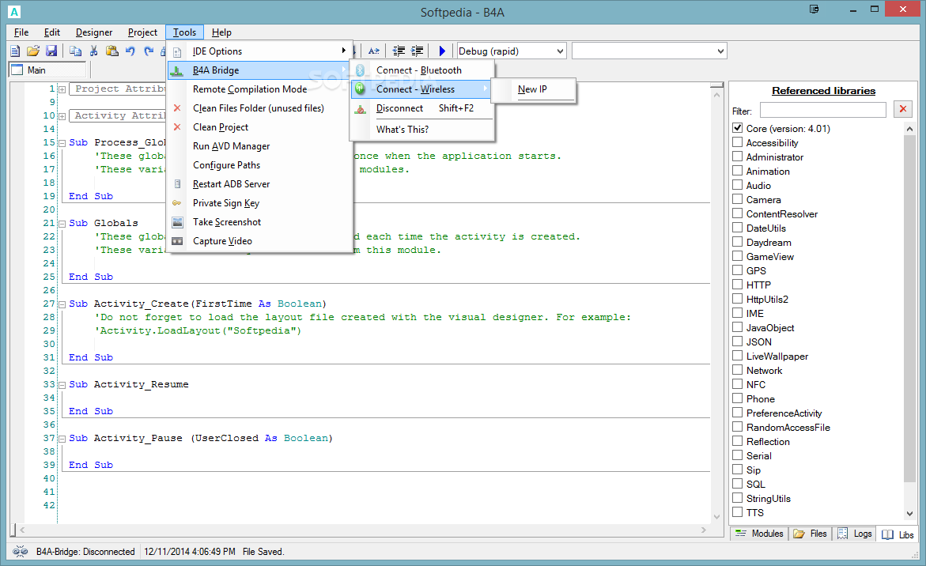Click the Copy toolbar icon
The width and height of the screenshot is (926, 566).
[x=75, y=51]
